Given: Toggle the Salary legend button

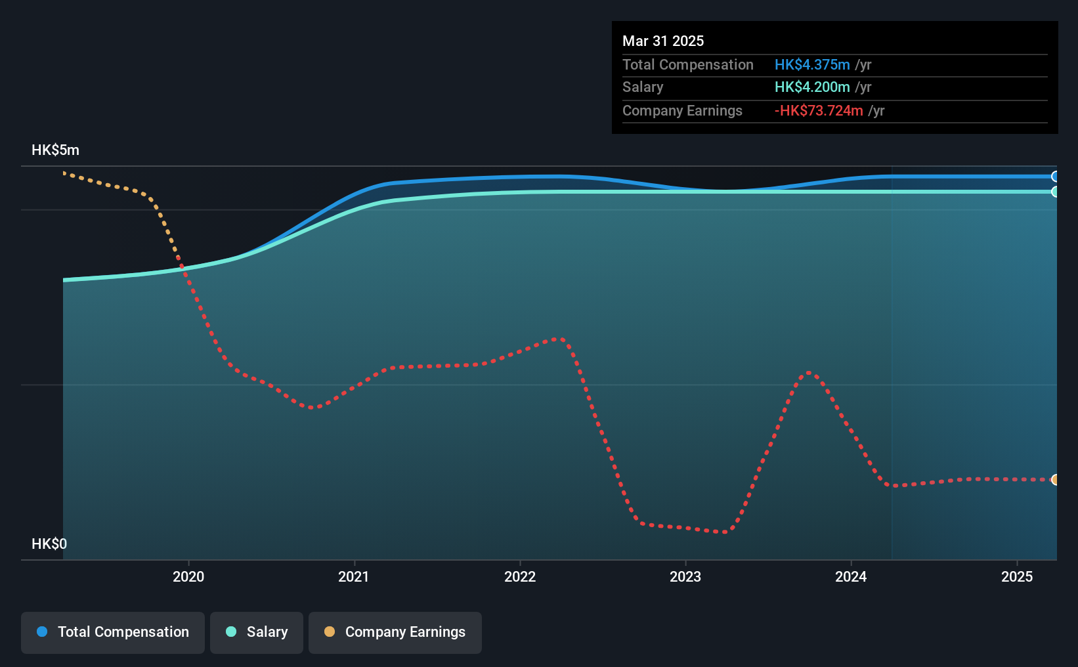Looking at the screenshot, I should point(257,632).
